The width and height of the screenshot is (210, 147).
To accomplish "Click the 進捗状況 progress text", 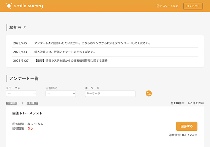I will tap(183, 135).
